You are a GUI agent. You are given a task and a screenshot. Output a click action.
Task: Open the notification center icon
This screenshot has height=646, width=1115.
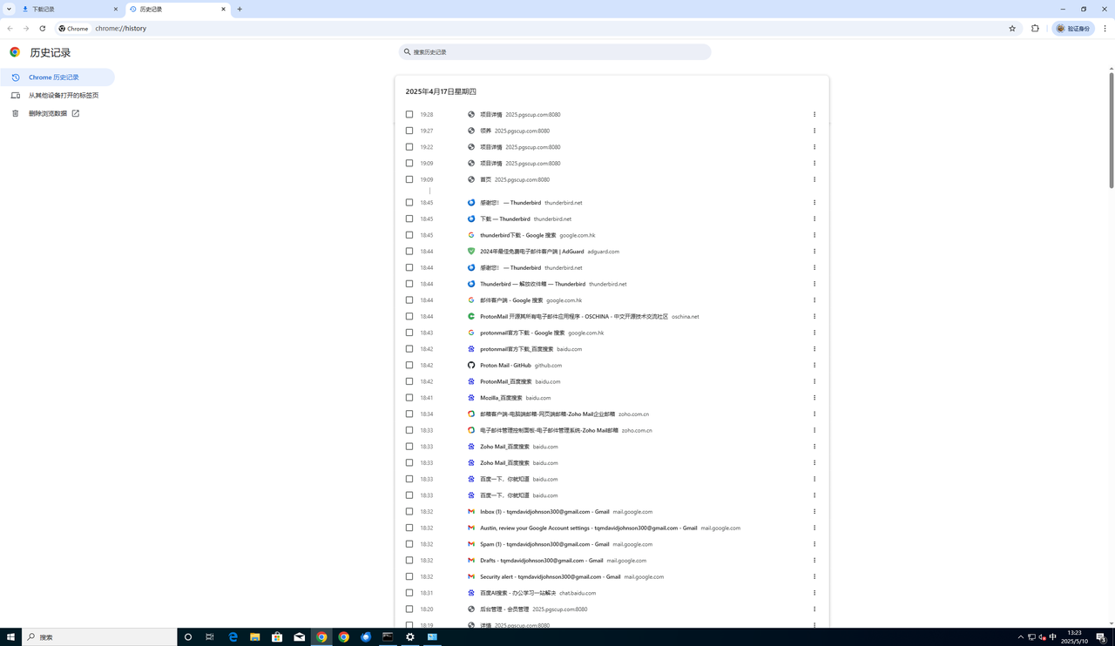pyautogui.click(x=1102, y=636)
